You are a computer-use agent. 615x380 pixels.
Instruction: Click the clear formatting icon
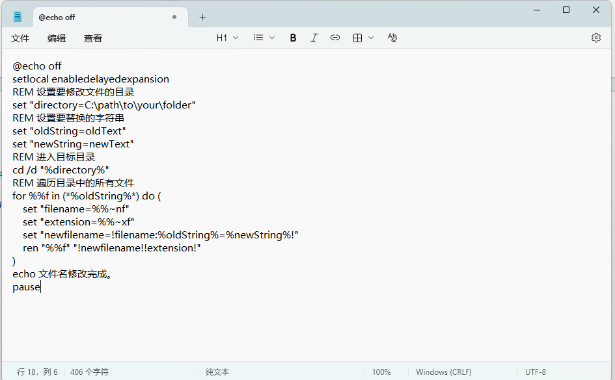[x=392, y=38]
